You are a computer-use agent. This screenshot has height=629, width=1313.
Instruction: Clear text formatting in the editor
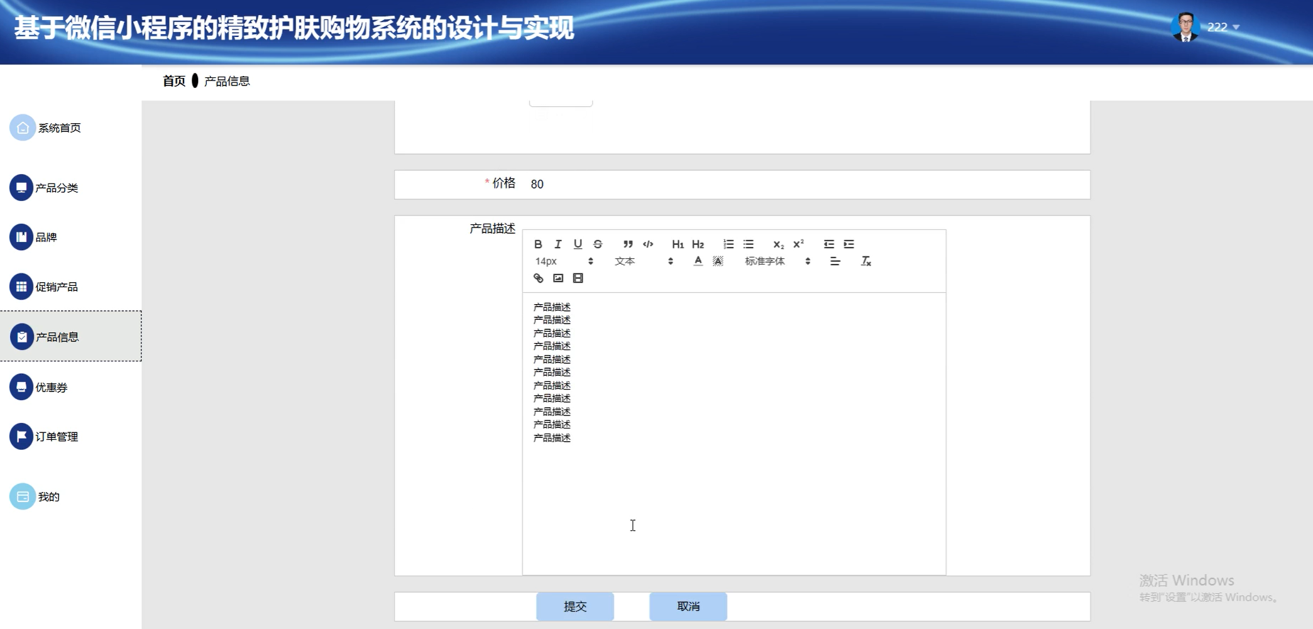(865, 261)
